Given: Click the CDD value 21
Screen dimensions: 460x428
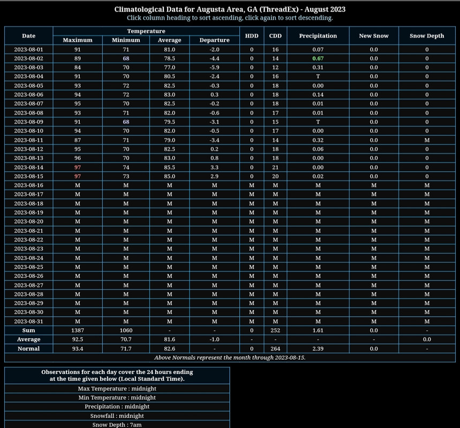Looking at the screenshot, I should click(x=275, y=167).
